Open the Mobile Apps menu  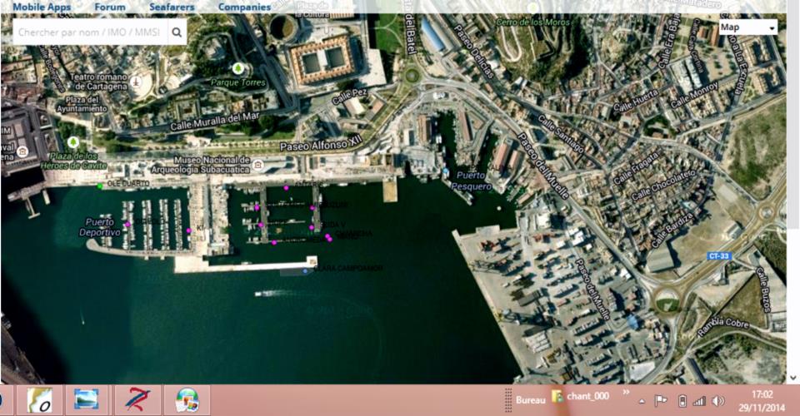click(41, 7)
